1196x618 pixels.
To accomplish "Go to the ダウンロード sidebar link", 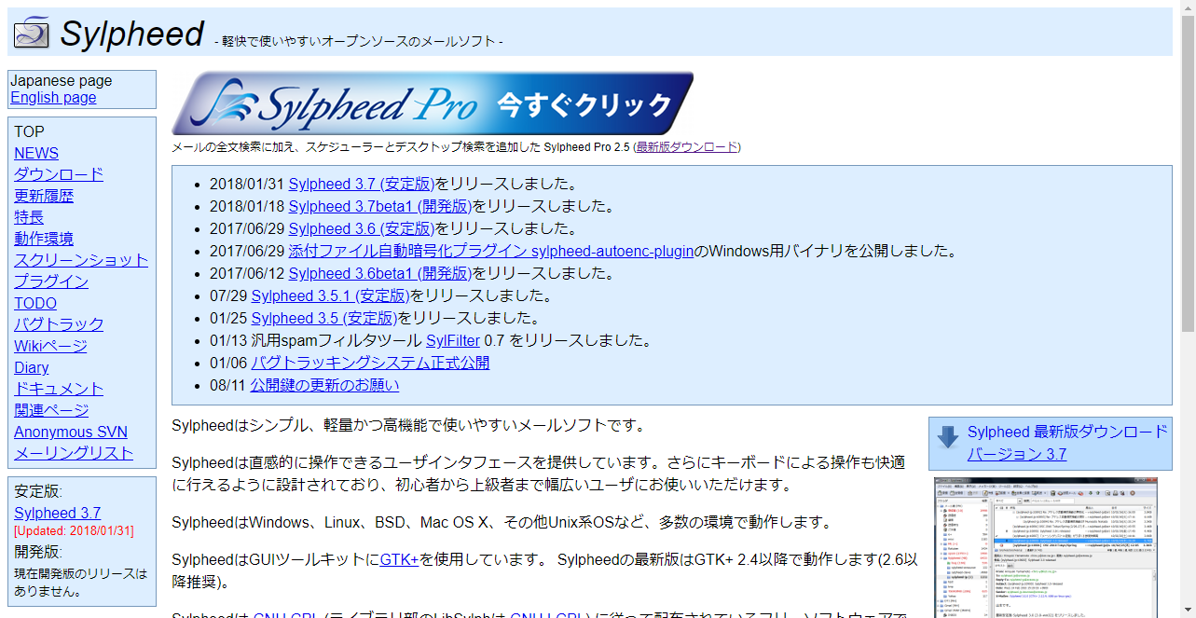I will click(58, 174).
